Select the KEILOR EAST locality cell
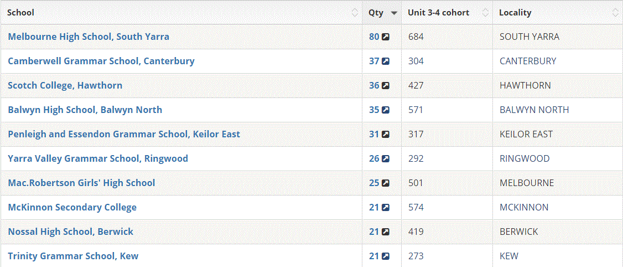Screen dimensions: 623x267 526,134
